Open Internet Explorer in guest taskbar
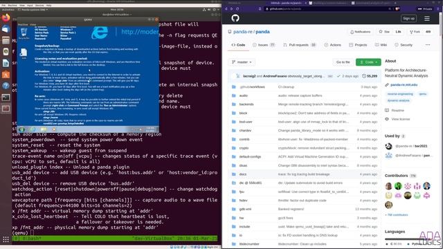 pyautogui.click(x=33, y=129)
